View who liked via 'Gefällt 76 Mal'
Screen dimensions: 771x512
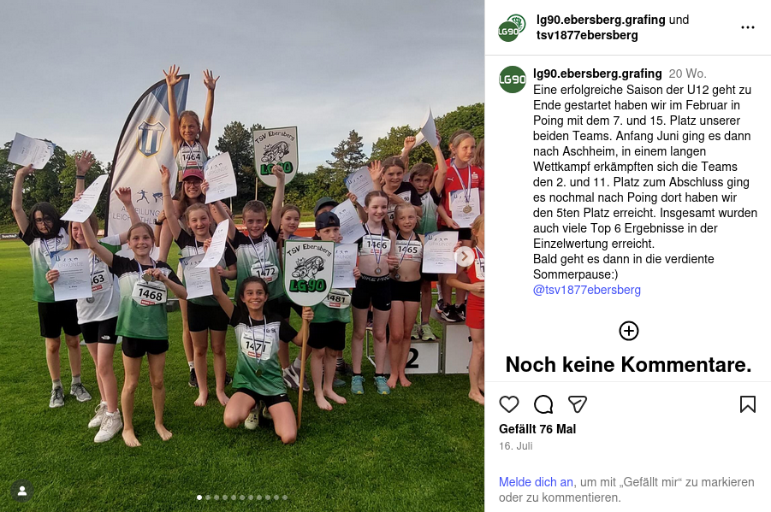pos(537,429)
